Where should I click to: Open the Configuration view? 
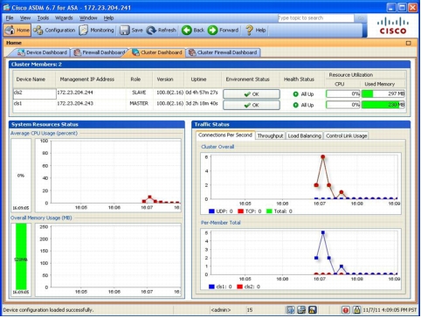point(54,30)
